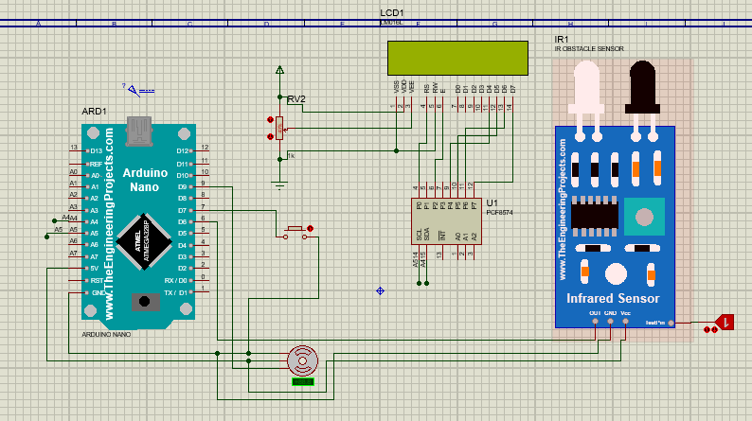Select the ARDUINO NANO value label below board
The height and width of the screenshot is (421, 752).
(106, 334)
